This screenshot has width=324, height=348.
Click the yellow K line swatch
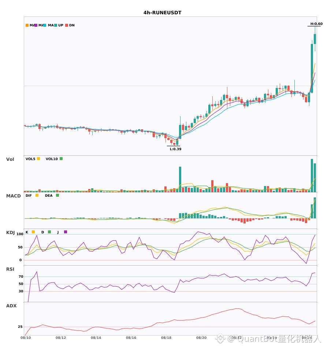pos(33,232)
